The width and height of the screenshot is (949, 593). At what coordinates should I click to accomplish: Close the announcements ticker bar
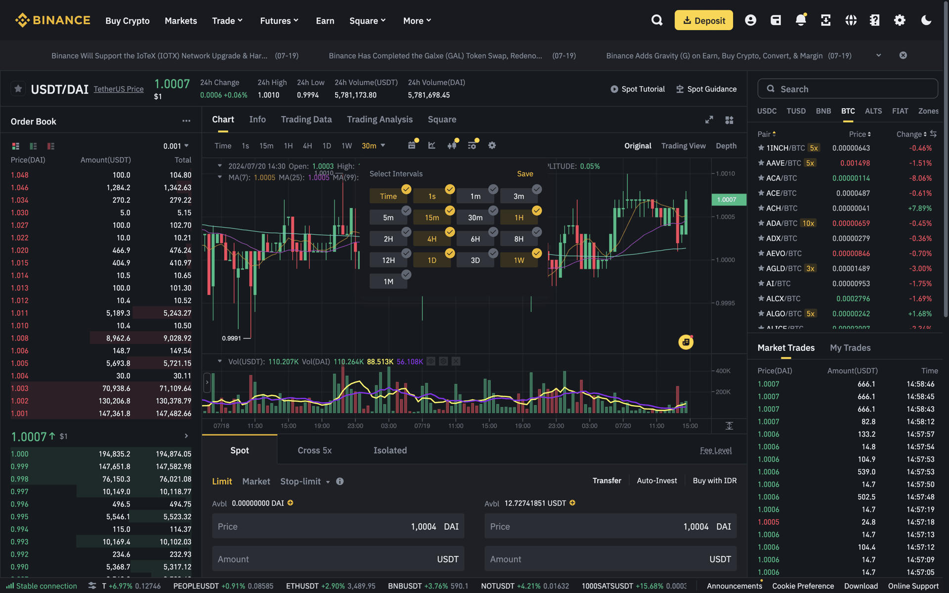point(903,55)
